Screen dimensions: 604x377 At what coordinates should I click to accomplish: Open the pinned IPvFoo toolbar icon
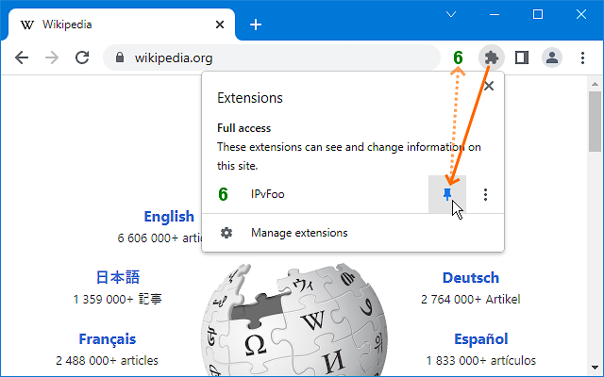tap(458, 57)
